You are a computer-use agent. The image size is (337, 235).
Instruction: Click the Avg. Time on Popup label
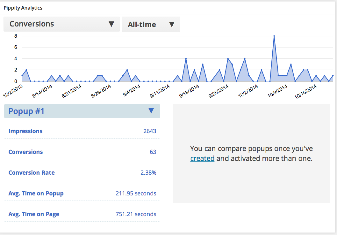36,193
